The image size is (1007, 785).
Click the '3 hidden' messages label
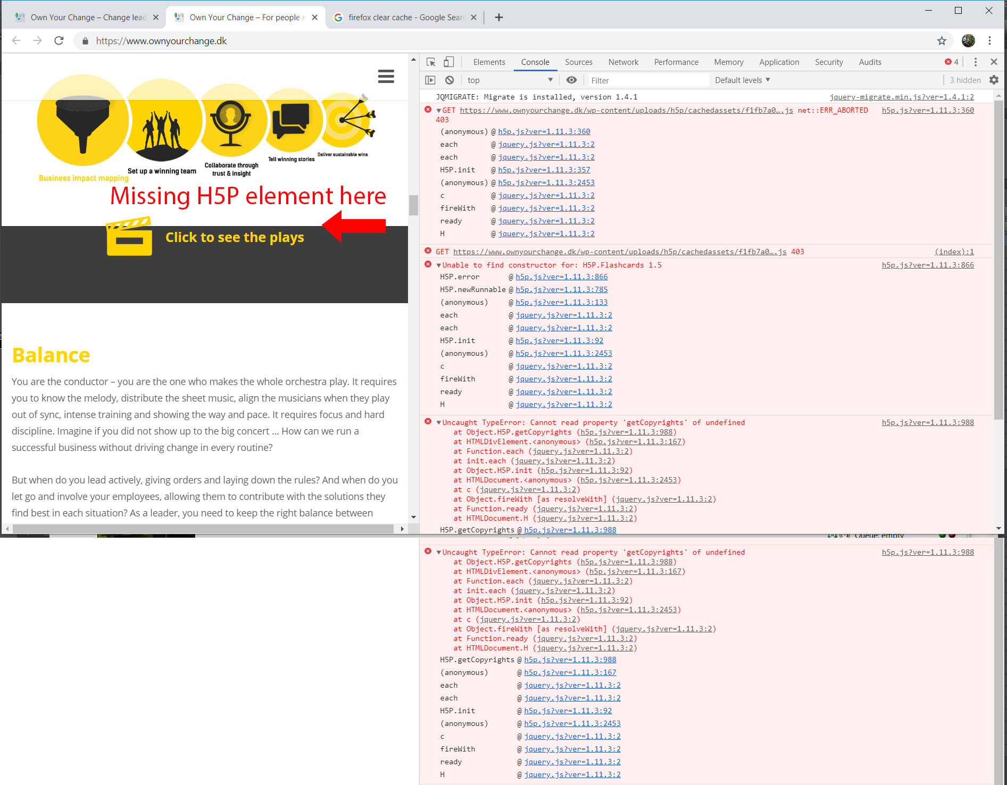pos(965,80)
